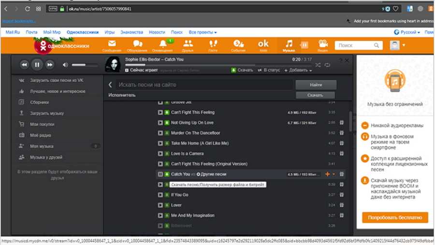The height and width of the screenshot is (245, 435).
Task: Click the orange plus icon for Catch You
Action: (x=328, y=174)
